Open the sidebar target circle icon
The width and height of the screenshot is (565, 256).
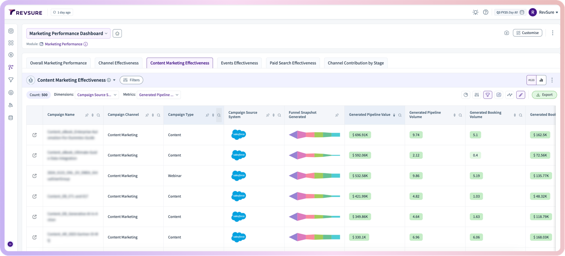click(11, 93)
